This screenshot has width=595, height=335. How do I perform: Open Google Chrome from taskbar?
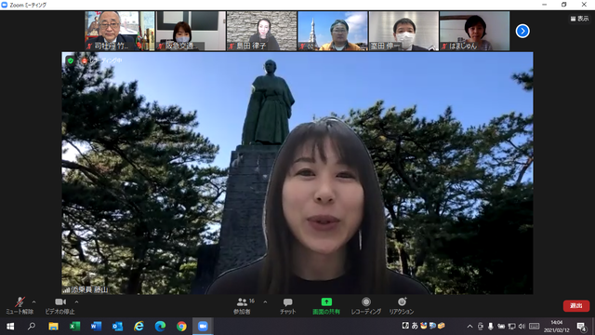coord(181,327)
